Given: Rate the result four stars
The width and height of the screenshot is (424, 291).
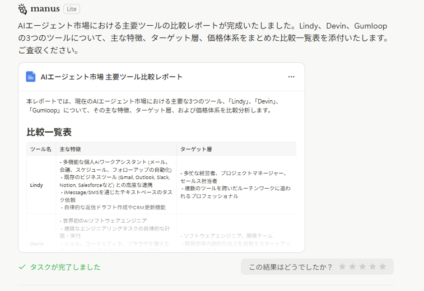Looking at the screenshot, I should [x=372, y=267].
